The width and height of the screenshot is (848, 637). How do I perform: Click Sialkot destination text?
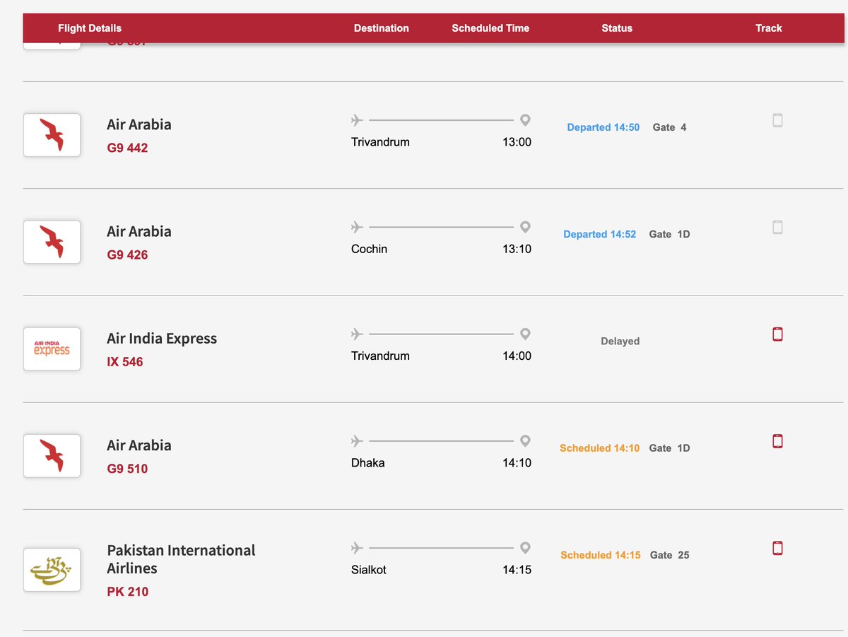(x=369, y=570)
